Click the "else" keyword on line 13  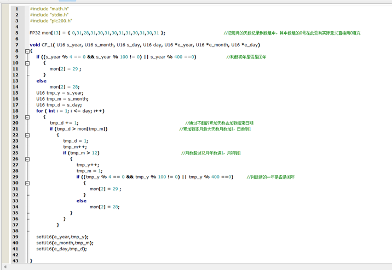41,81
